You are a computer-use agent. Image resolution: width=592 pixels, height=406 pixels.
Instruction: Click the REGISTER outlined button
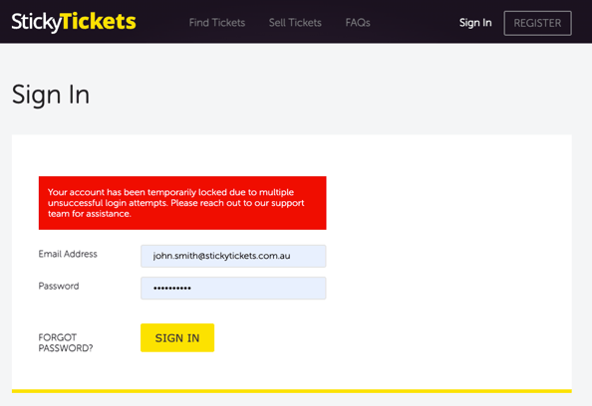click(x=537, y=23)
